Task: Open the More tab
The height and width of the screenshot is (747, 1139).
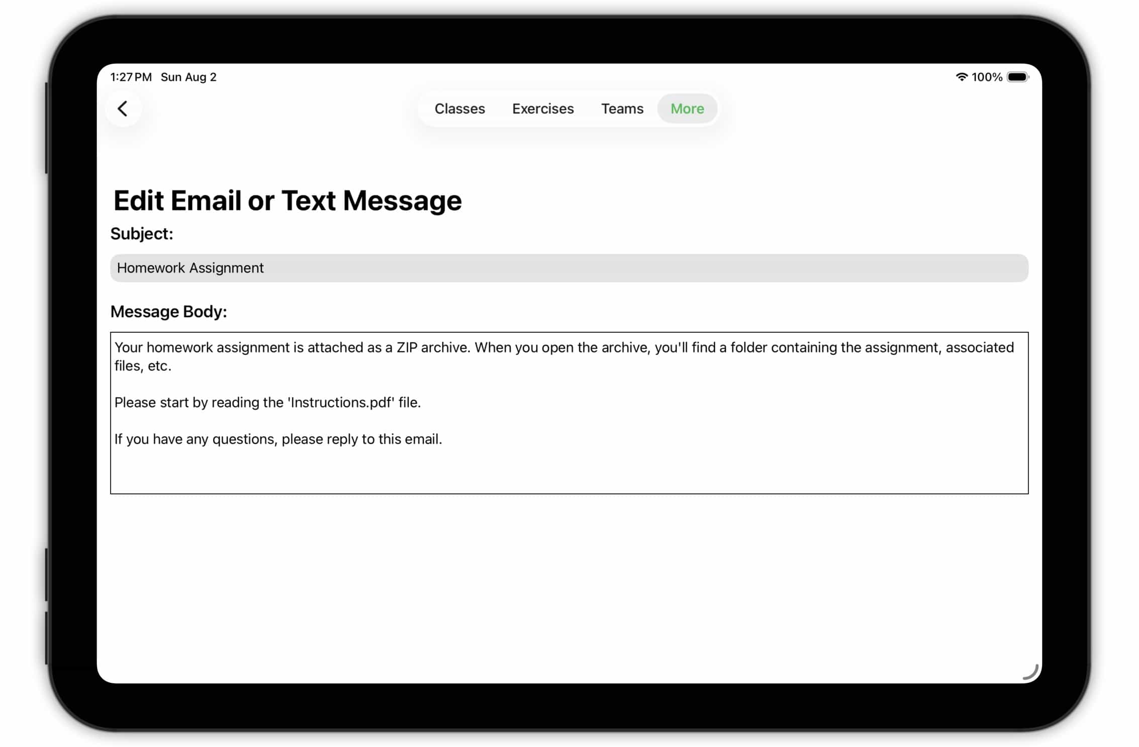Action: (687, 108)
